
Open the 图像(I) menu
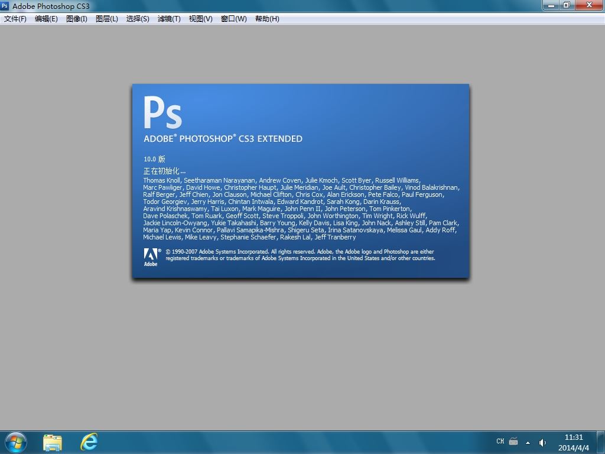(76, 18)
